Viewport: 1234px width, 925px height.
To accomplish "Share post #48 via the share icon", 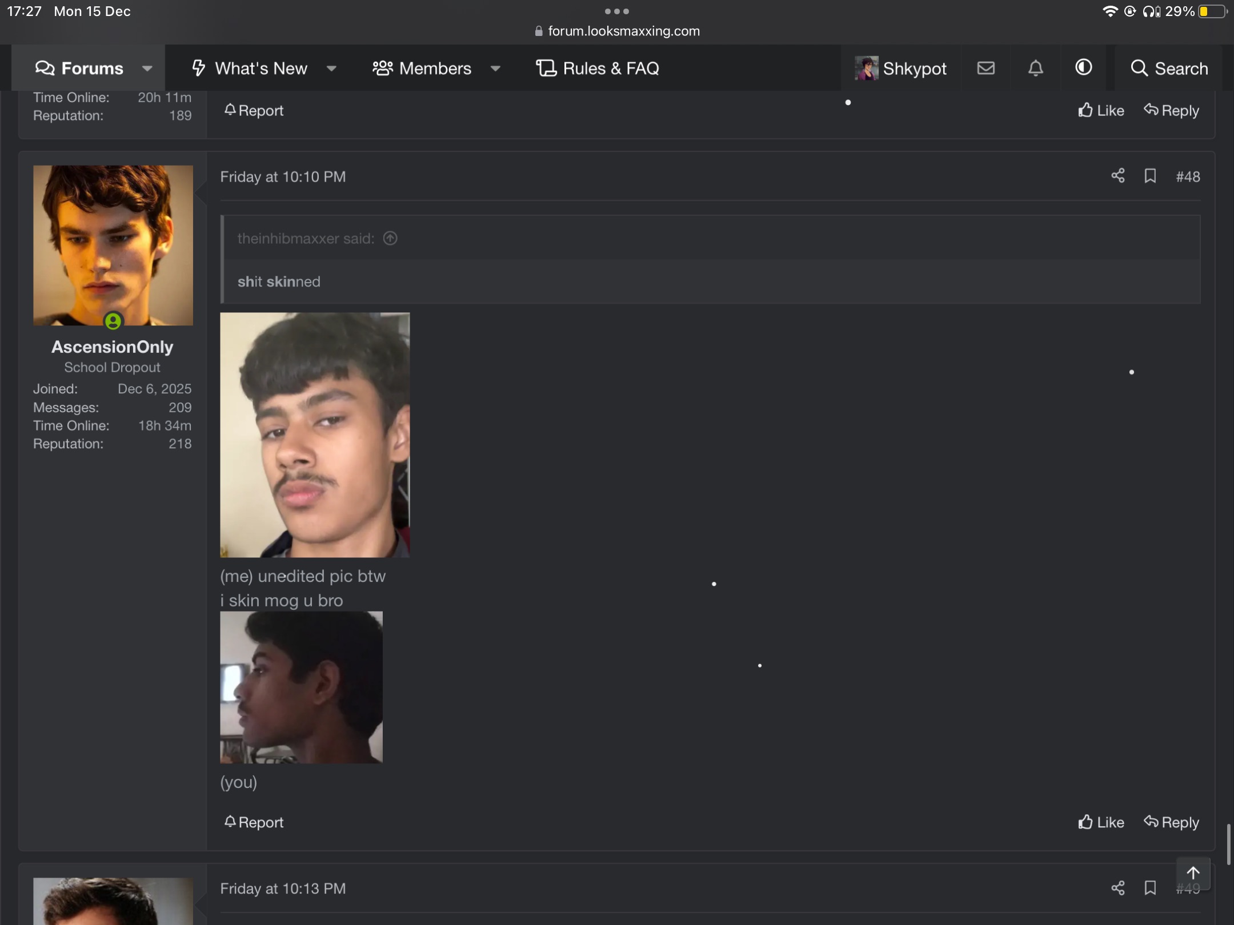I will click(x=1117, y=176).
